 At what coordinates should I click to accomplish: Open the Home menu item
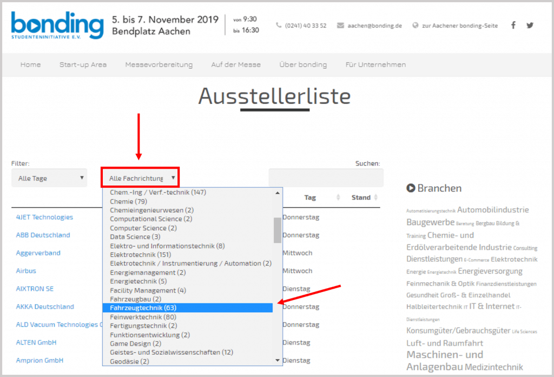(x=30, y=65)
